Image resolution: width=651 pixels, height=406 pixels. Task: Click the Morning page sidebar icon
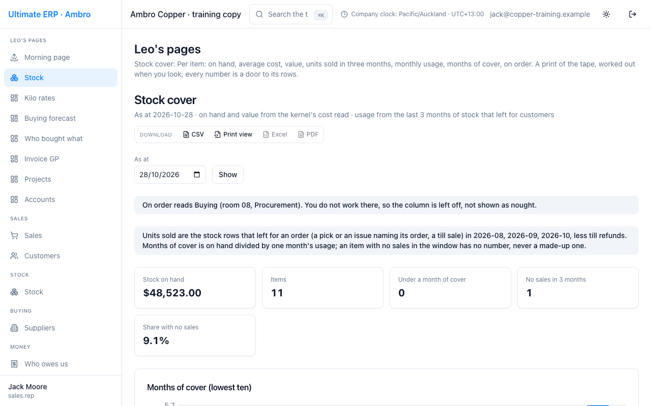tap(14, 57)
